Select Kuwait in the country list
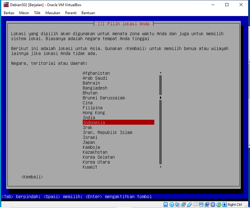 coord(119,167)
